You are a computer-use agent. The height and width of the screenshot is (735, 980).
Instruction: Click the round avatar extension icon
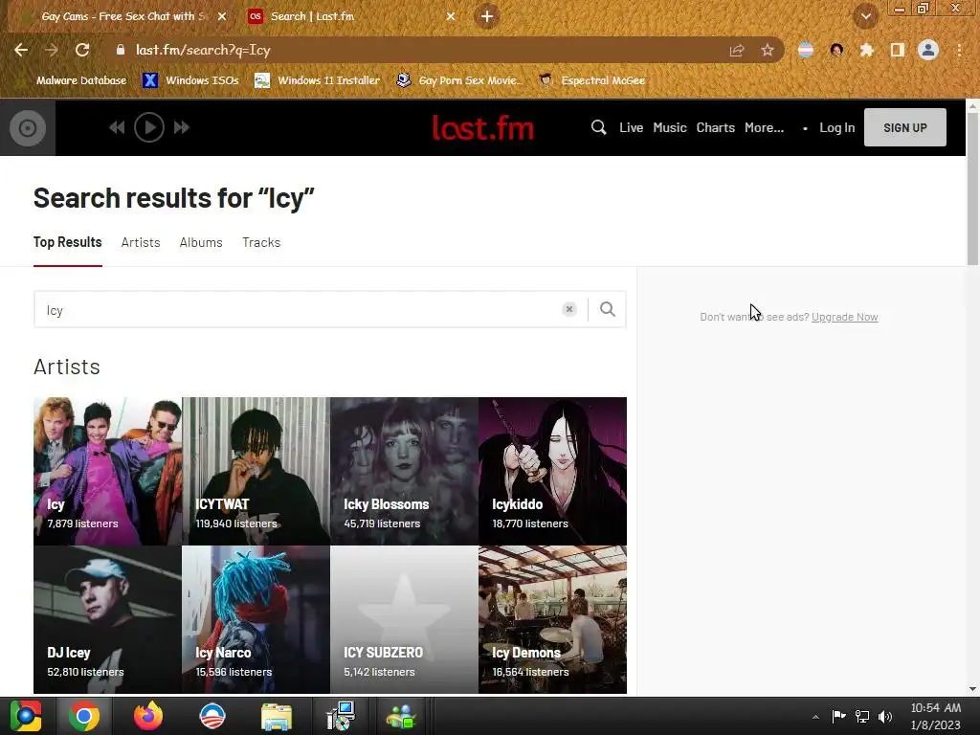click(836, 50)
